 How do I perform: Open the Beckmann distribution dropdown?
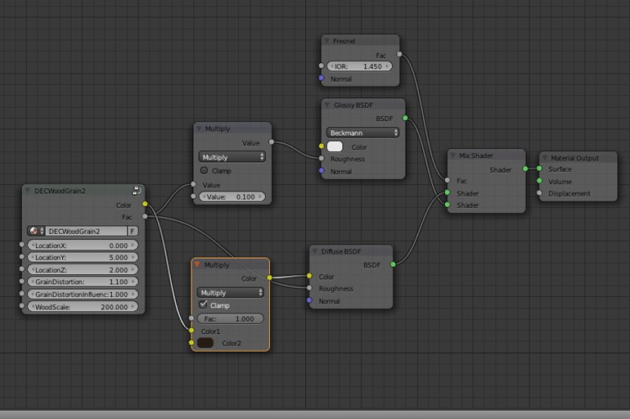(362, 133)
